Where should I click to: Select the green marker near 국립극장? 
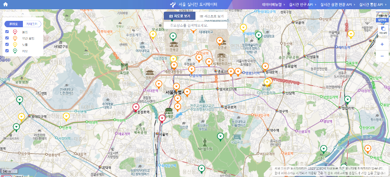click(x=220, y=137)
